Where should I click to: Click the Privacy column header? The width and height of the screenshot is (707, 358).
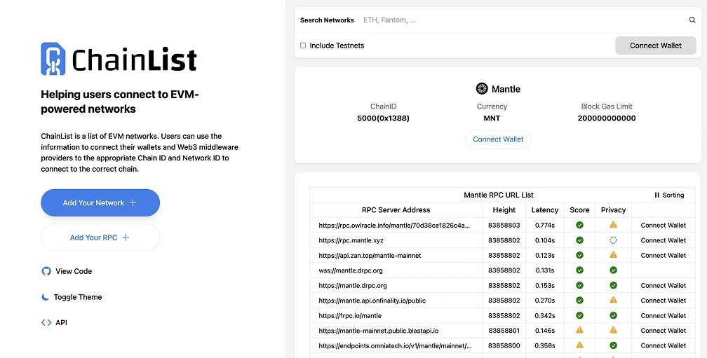pos(613,210)
